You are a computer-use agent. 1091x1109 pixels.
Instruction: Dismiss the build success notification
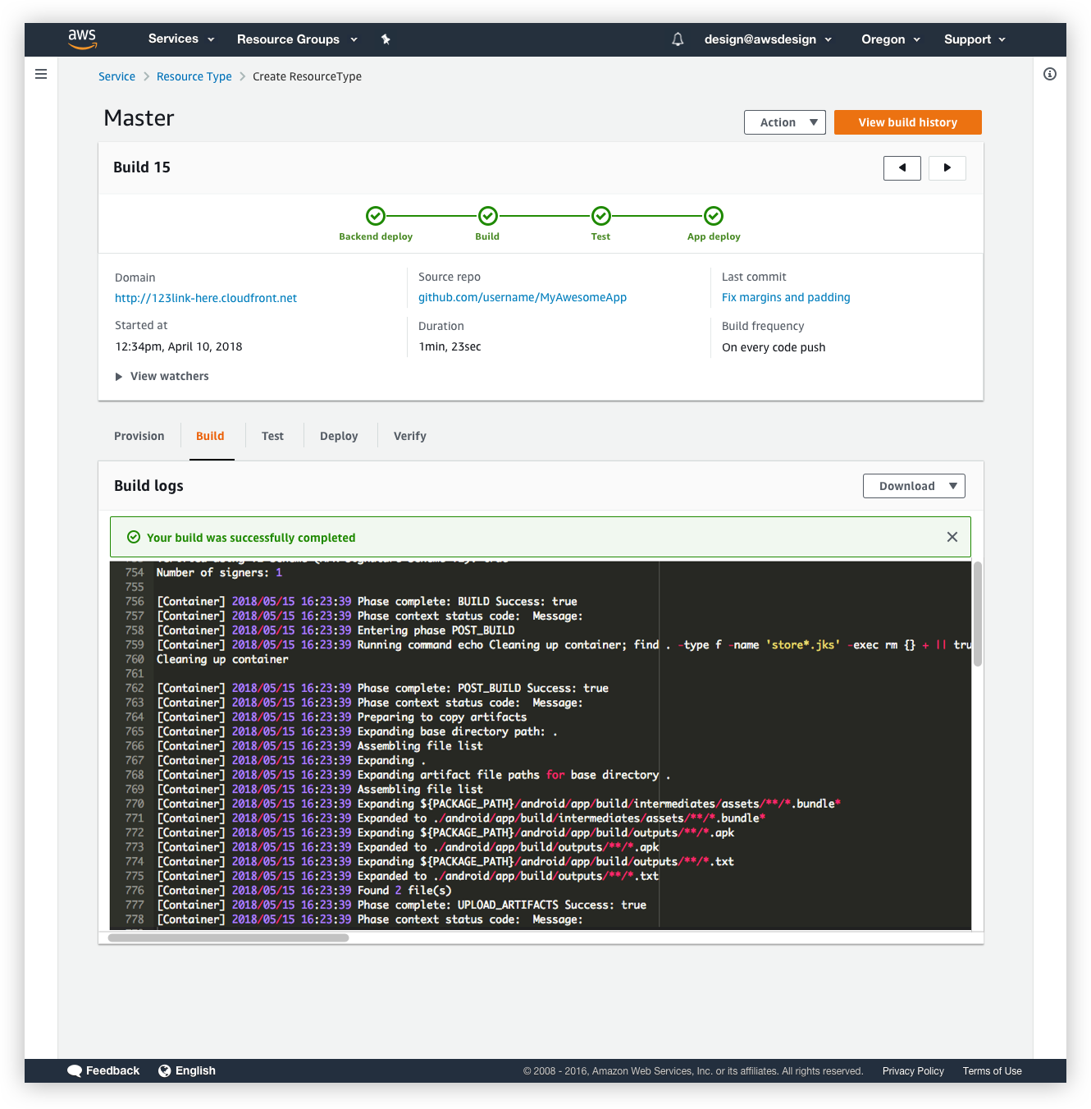click(952, 537)
